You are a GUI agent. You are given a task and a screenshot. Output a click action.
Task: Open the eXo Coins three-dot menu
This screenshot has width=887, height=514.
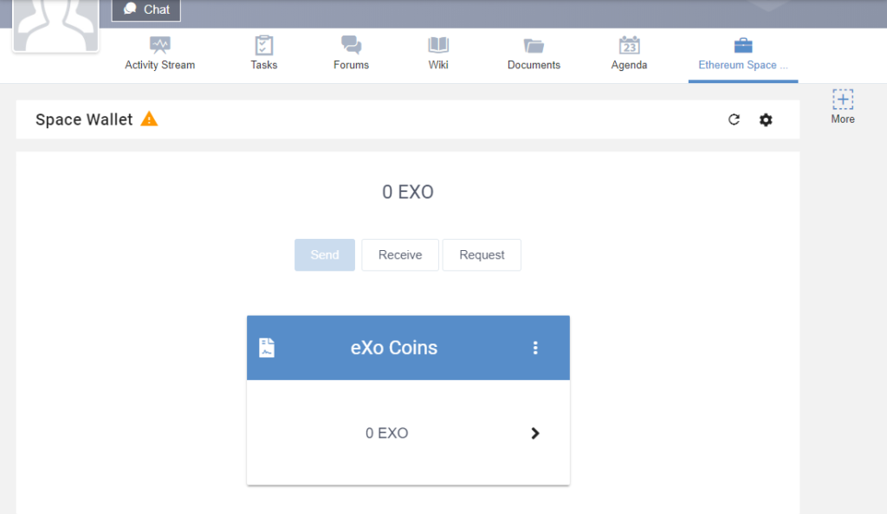point(535,348)
